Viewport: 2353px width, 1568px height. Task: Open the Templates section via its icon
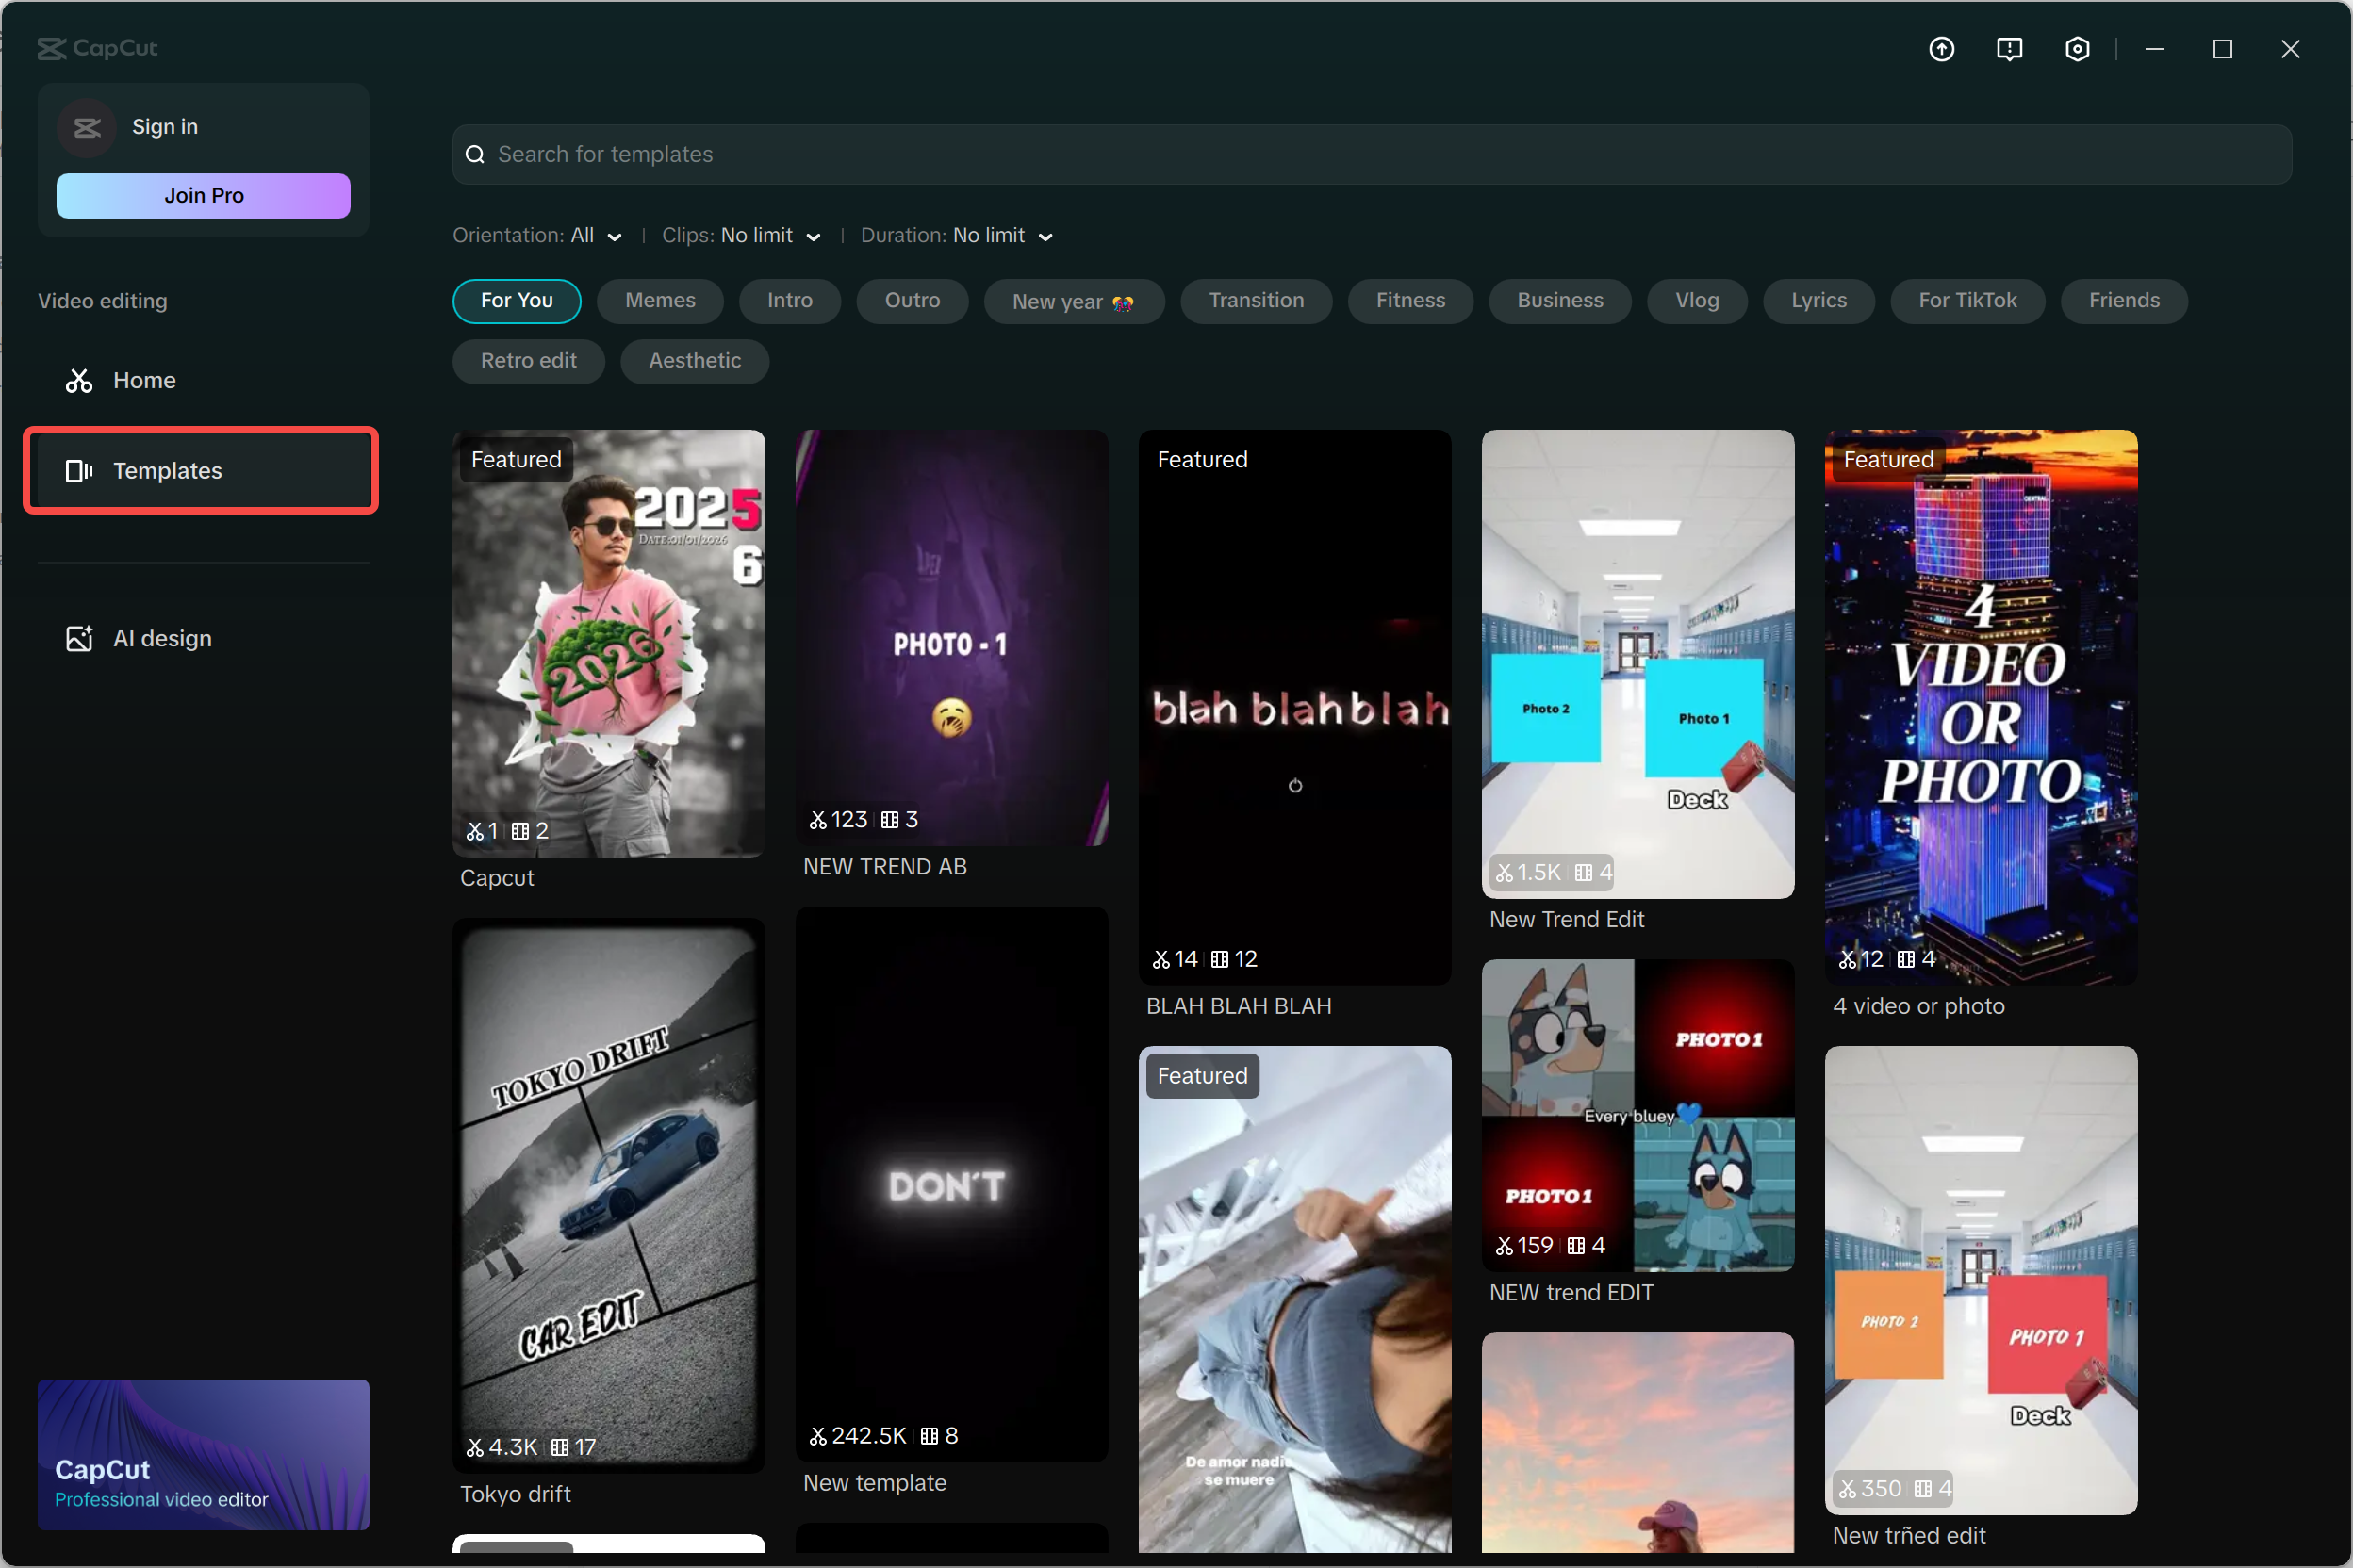[78, 470]
